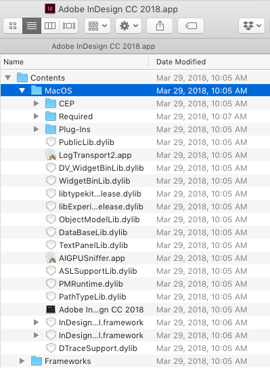
Task: Select the PMRuntime.dylib file name
Action: tap(91, 284)
